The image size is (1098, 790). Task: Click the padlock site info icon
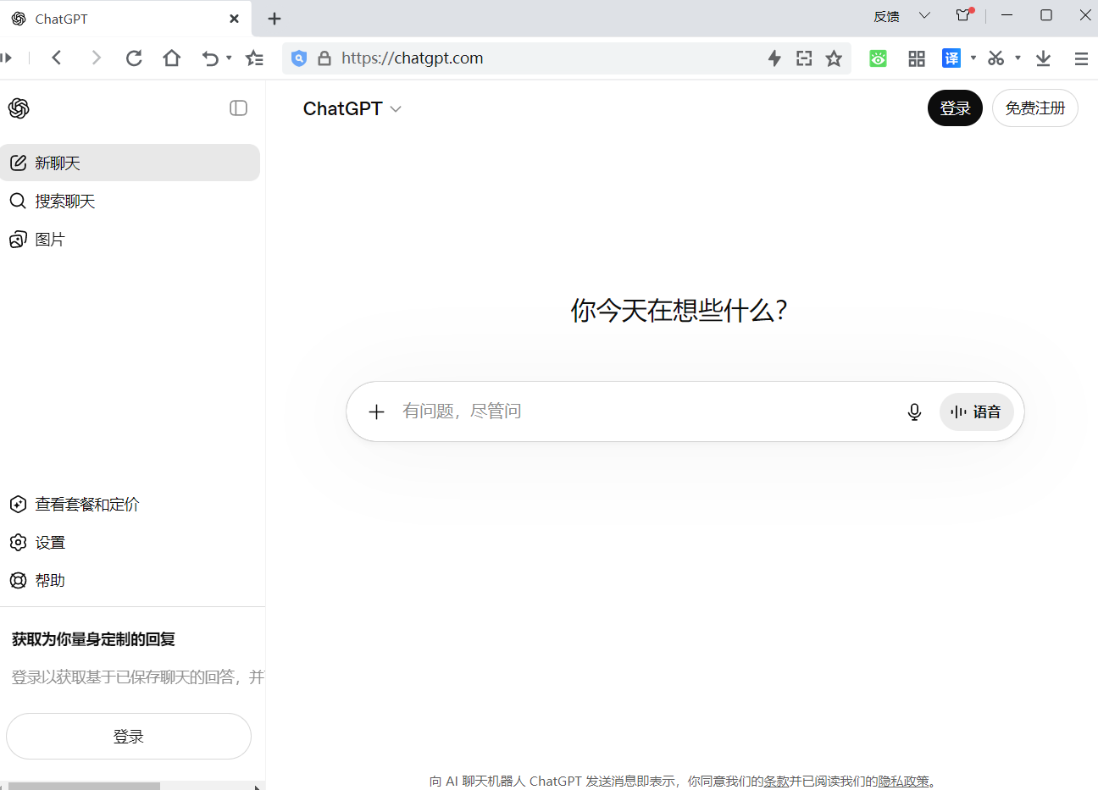(324, 58)
